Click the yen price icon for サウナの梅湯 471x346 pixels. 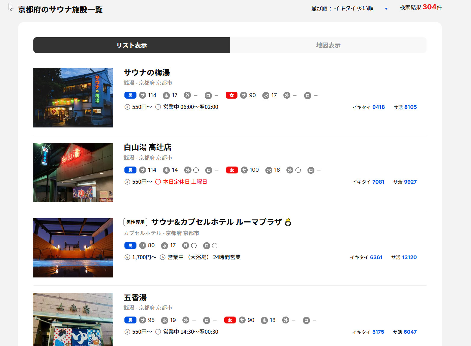[127, 107]
